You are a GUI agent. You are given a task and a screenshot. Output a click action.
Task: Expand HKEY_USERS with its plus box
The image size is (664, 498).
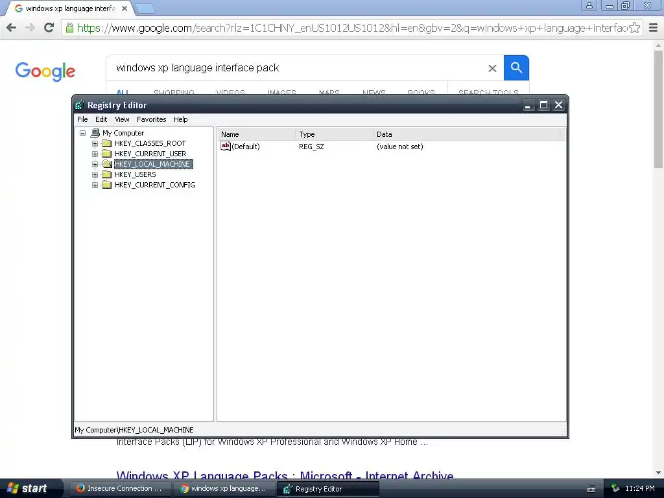pos(95,174)
